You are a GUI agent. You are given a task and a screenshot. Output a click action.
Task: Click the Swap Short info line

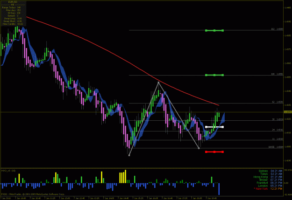pos(13,21)
